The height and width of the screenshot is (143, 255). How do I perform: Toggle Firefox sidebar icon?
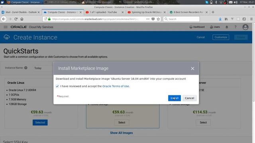coord(244,19)
